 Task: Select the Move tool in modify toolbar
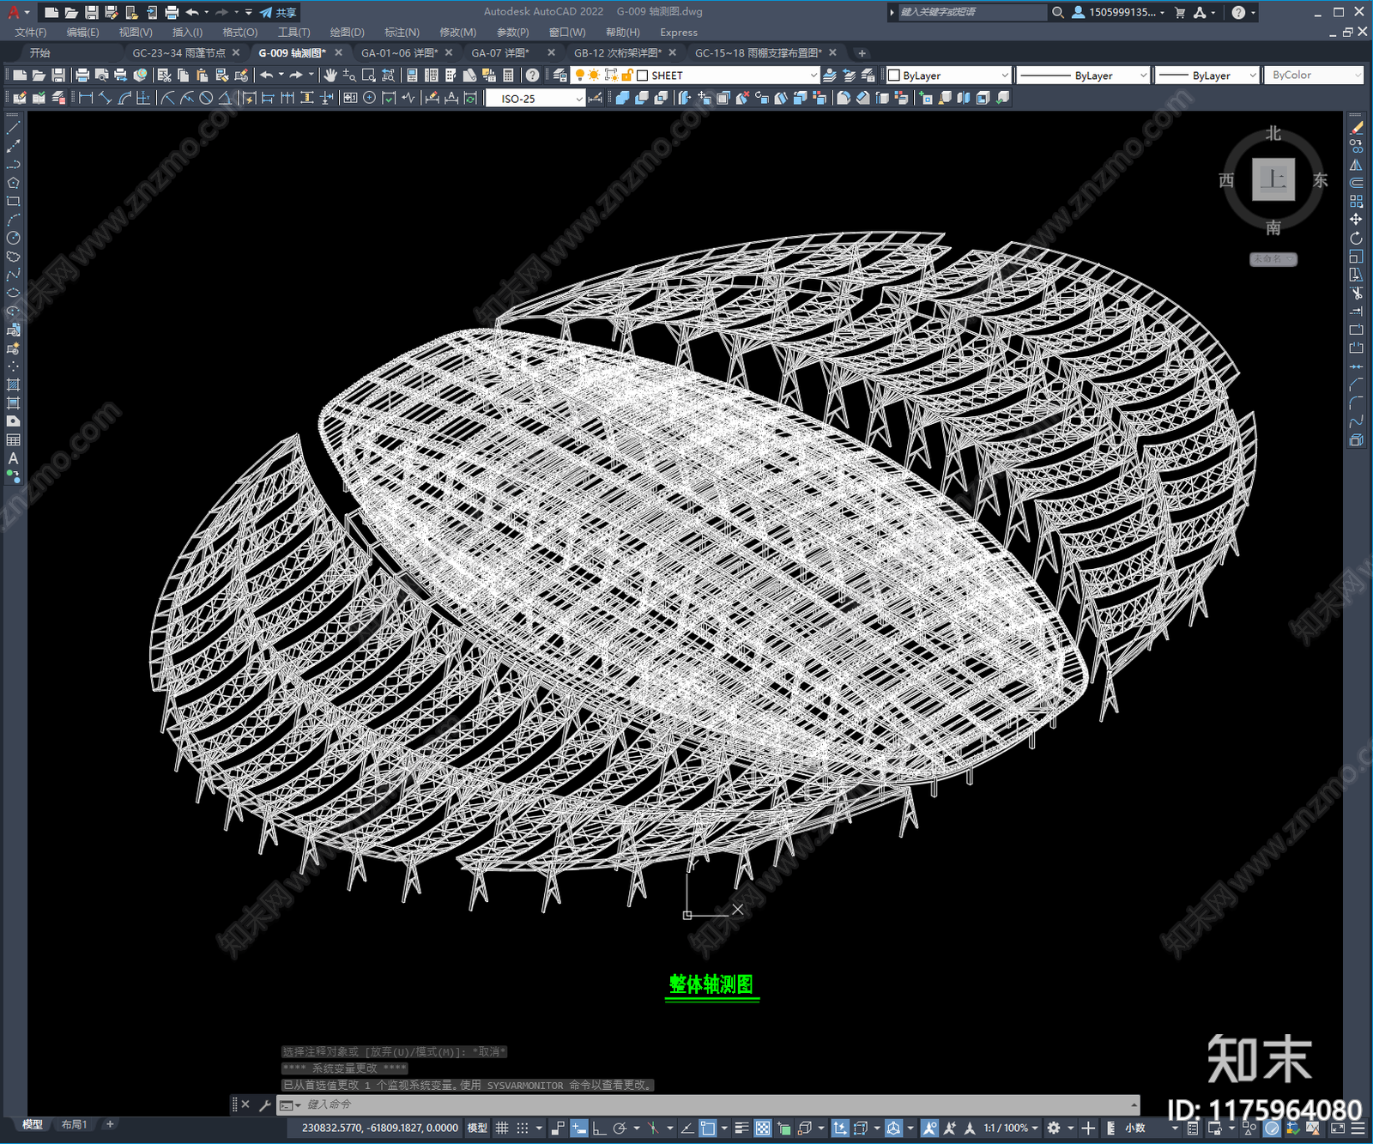coord(1356,219)
